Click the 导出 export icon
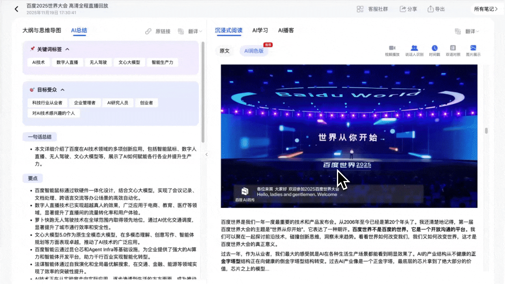 coord(430,9)
